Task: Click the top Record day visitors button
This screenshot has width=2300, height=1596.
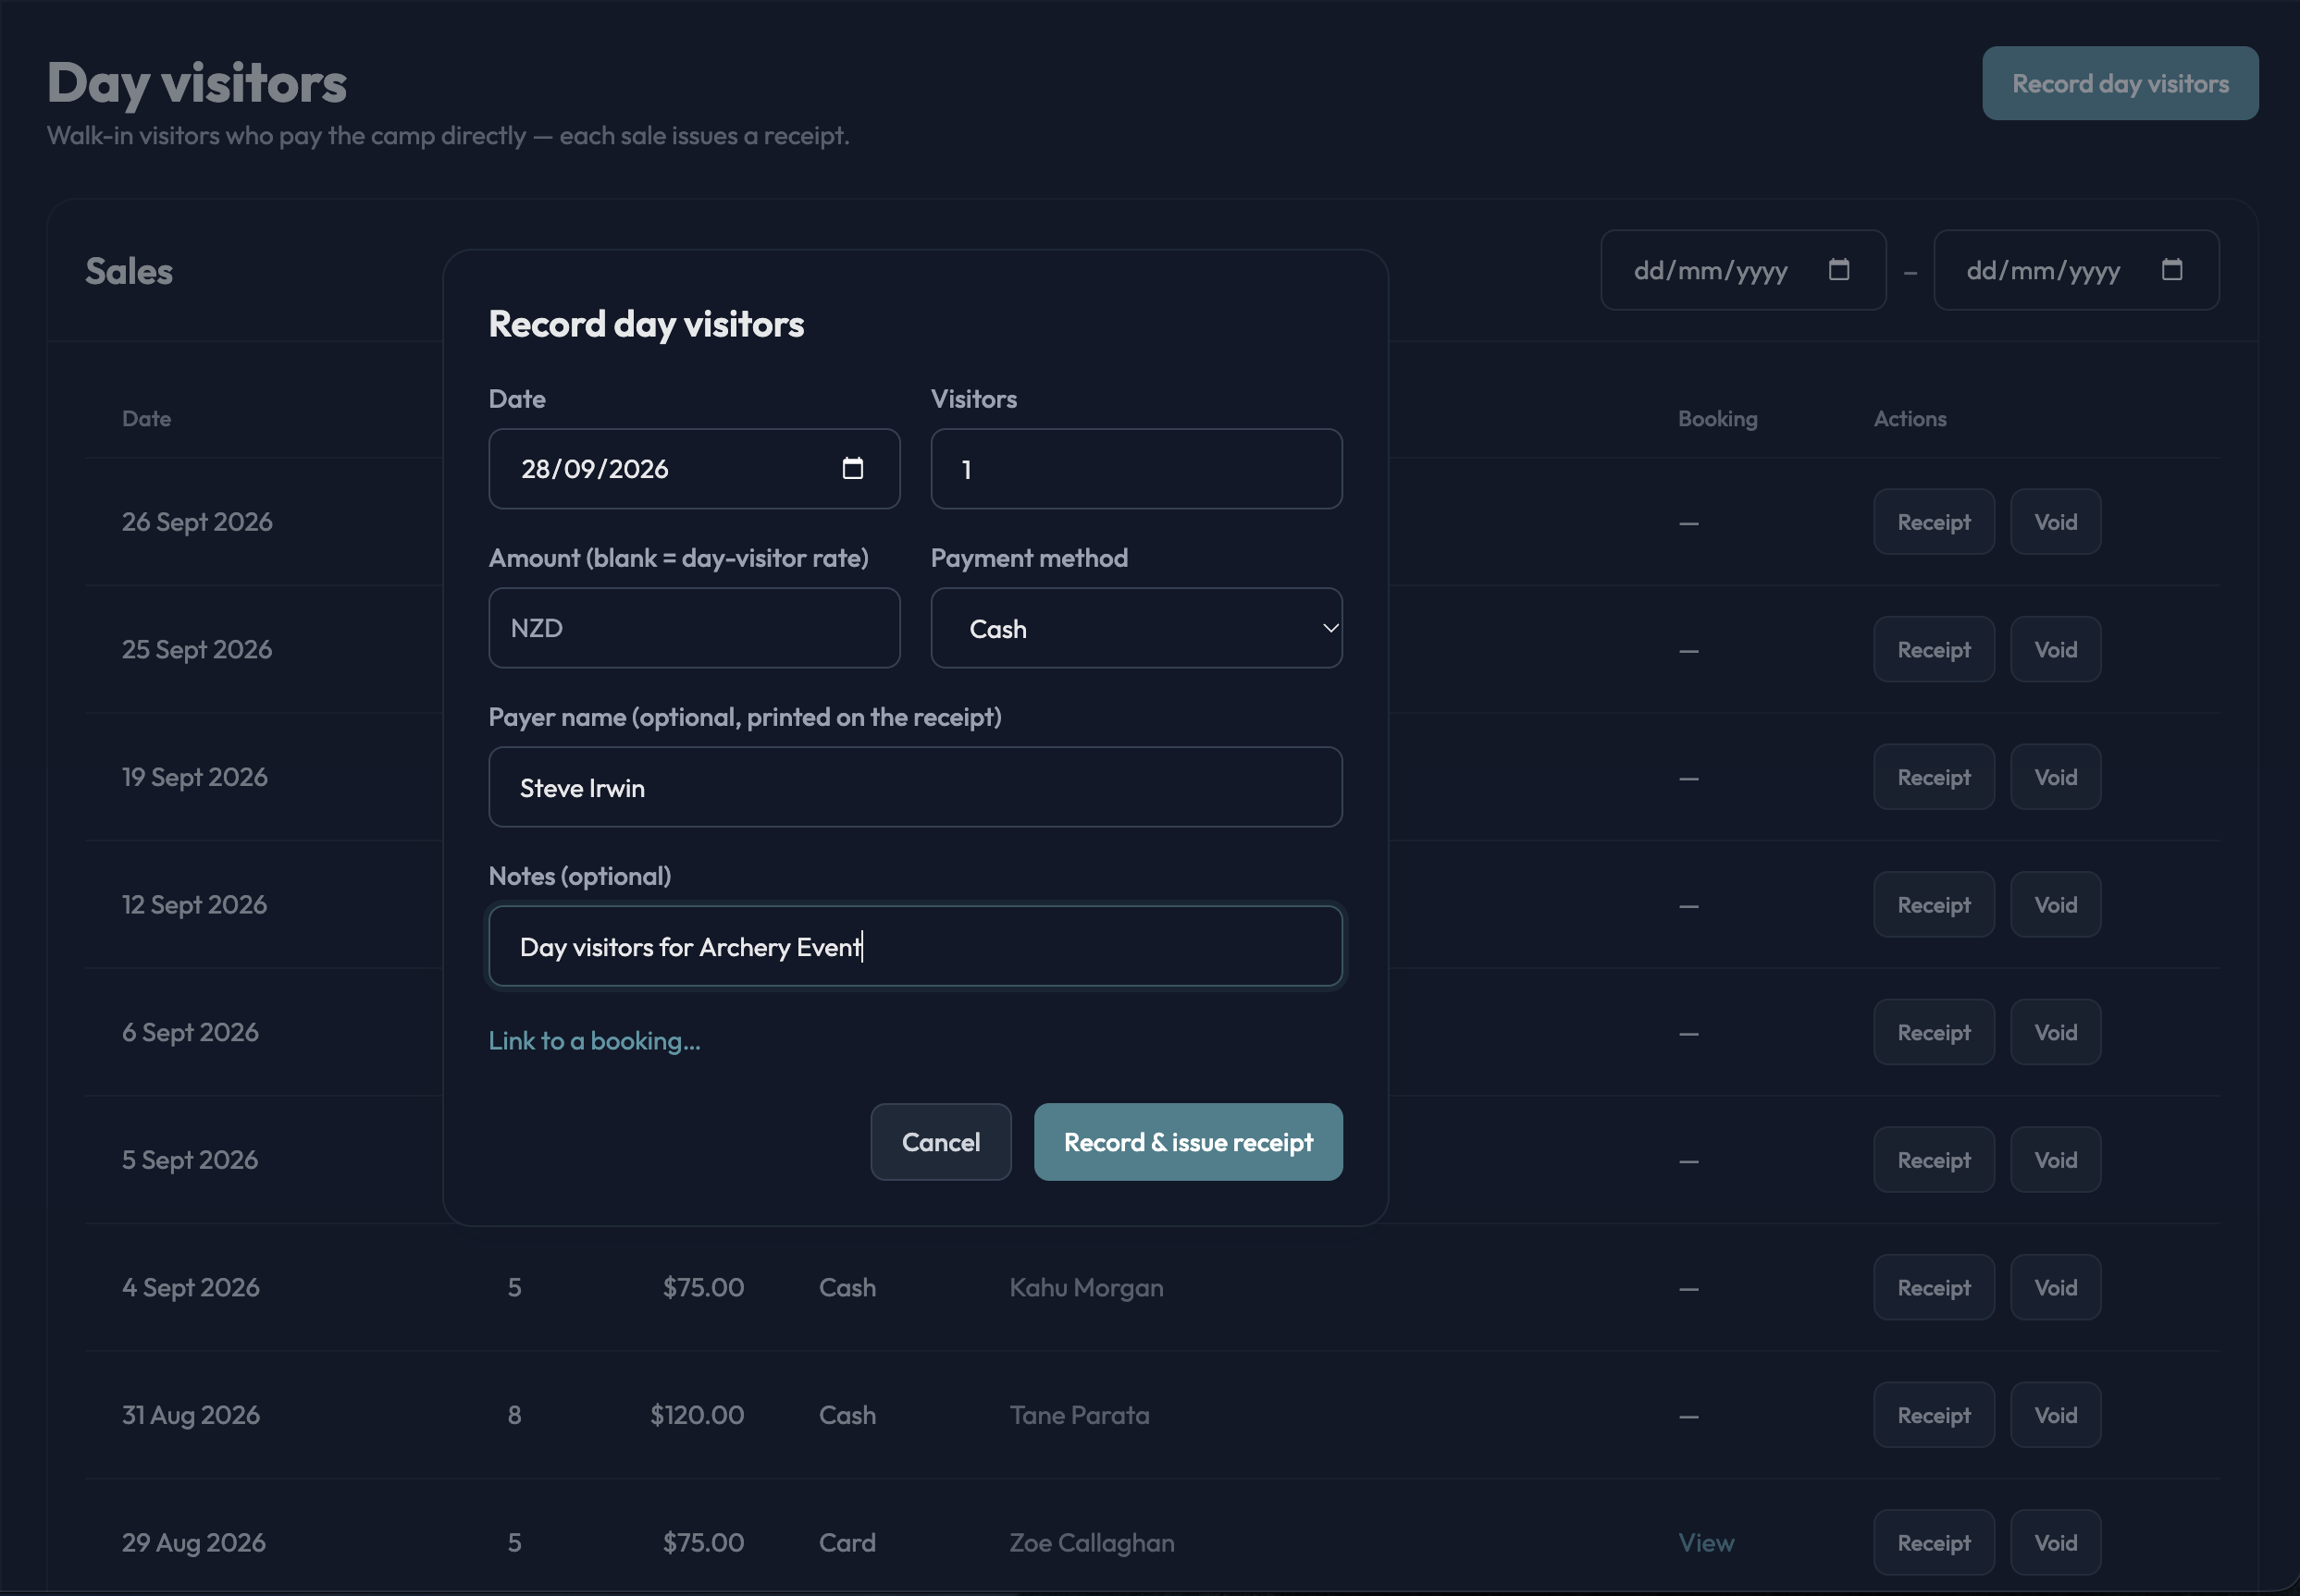Action: click(x=2120, y=83)
